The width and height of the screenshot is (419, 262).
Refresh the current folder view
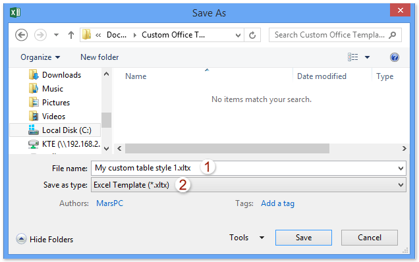[252, 35]
